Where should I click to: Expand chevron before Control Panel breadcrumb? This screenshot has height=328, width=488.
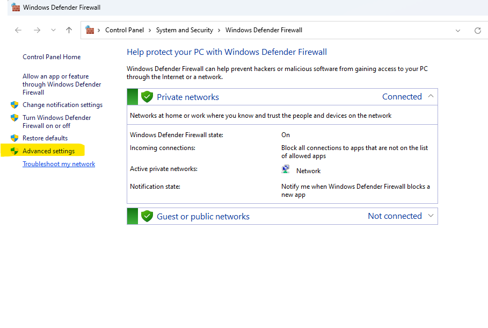pos(99,30)
